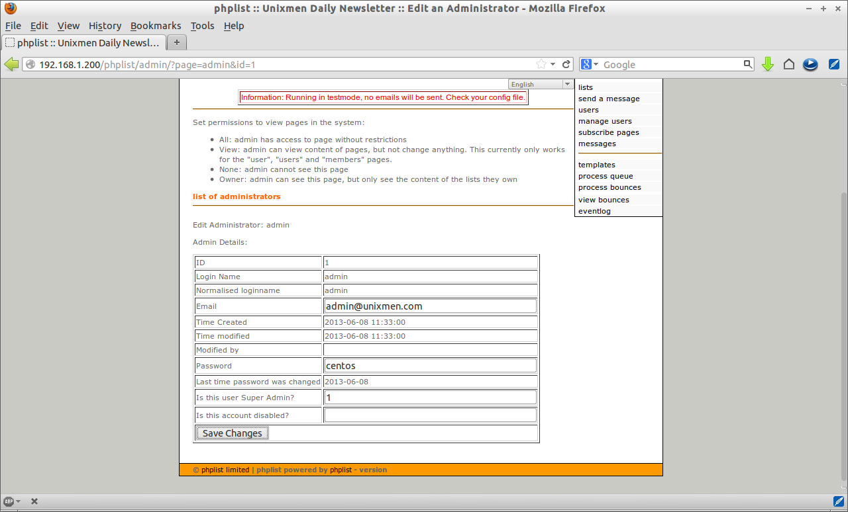This screenshot has height=512, width=848.
Task: Open the Bookmarks menu
Action: (156, 26)
